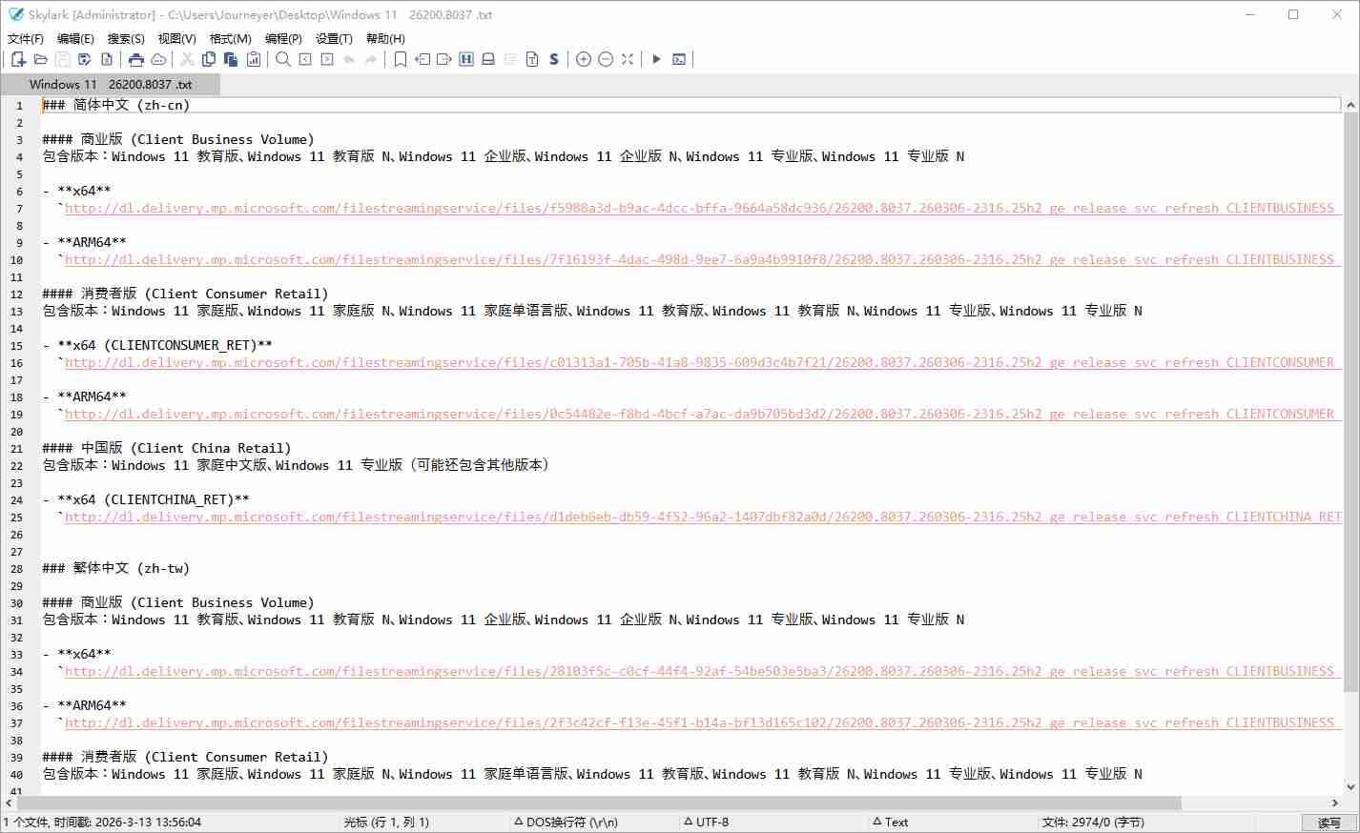1360x833 pixels.
Task: Click the New File toolbar icon
Action: (x=18, y=59)
